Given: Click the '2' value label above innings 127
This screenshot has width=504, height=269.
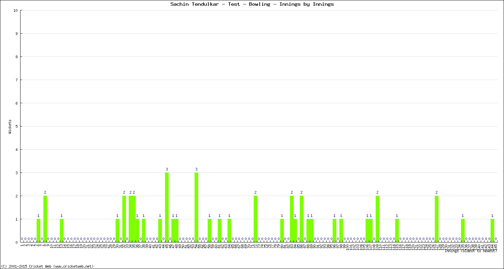Looking at the screenshot, I should coord(436,192).
